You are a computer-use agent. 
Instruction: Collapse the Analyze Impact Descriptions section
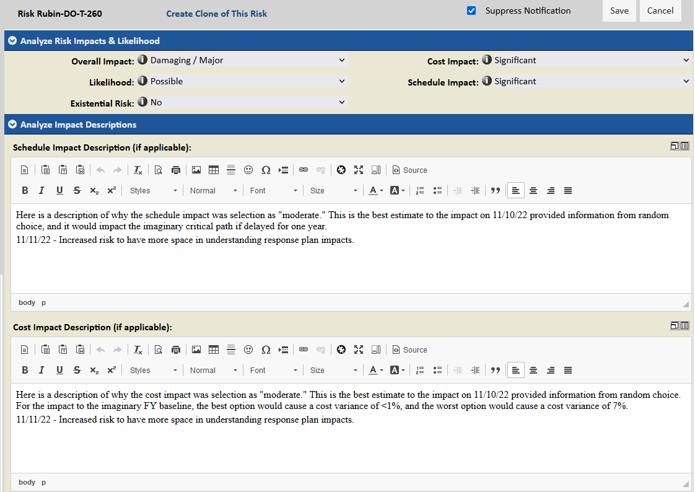12,125
